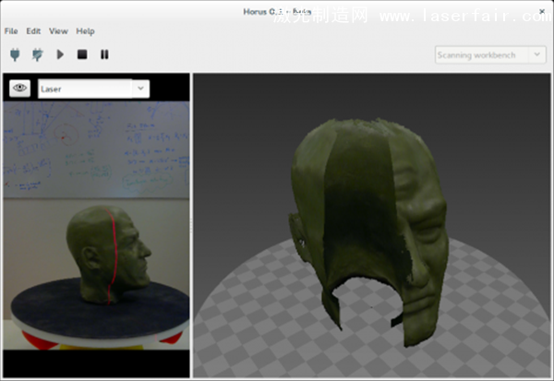Click the Connect scanner plug icon
The height and width of the screenshot is (381, 554).
point(14,54)
